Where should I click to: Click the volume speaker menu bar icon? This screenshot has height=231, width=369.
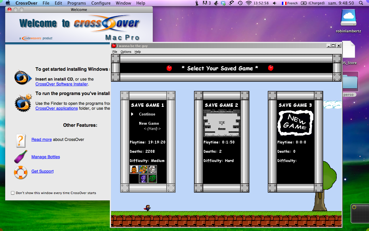pyautogui.click(x=274, y=3)
